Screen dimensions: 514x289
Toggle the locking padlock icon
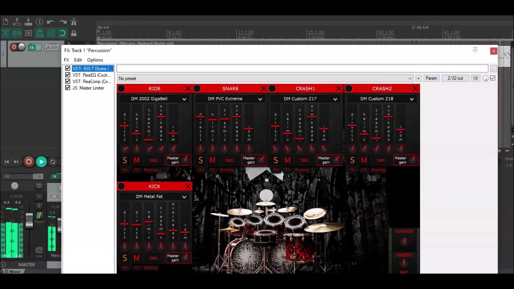coord(73,33)
